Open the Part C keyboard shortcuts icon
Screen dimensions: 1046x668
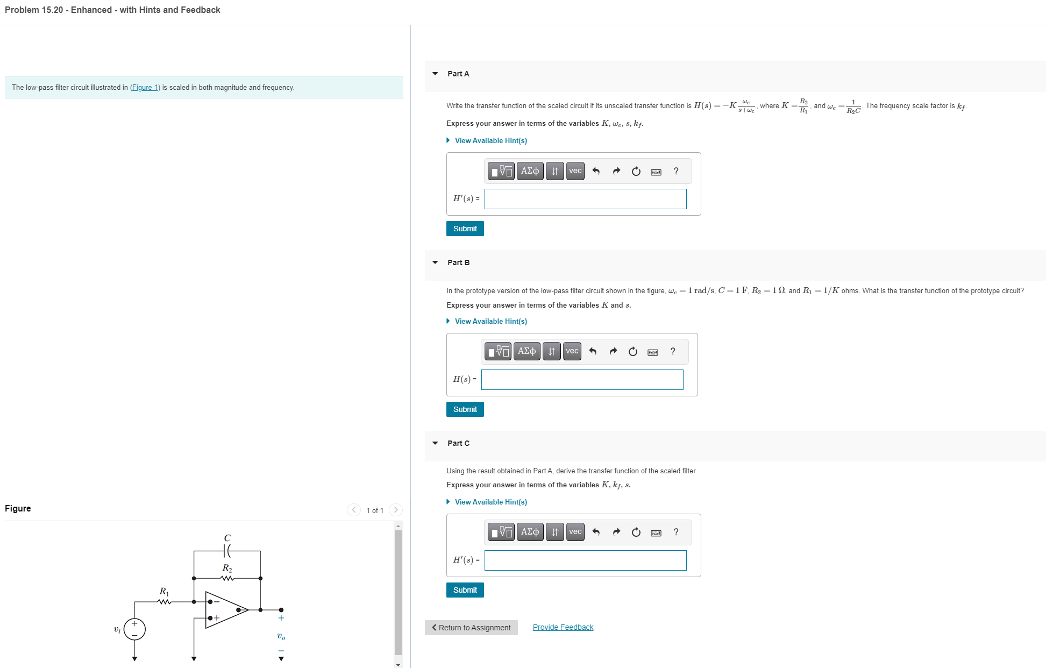point(656,532)
